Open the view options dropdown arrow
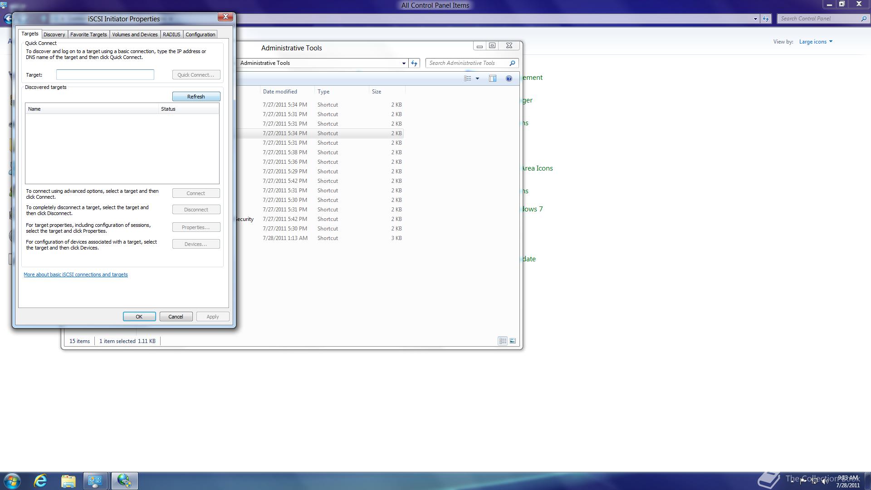 point(477,78)
